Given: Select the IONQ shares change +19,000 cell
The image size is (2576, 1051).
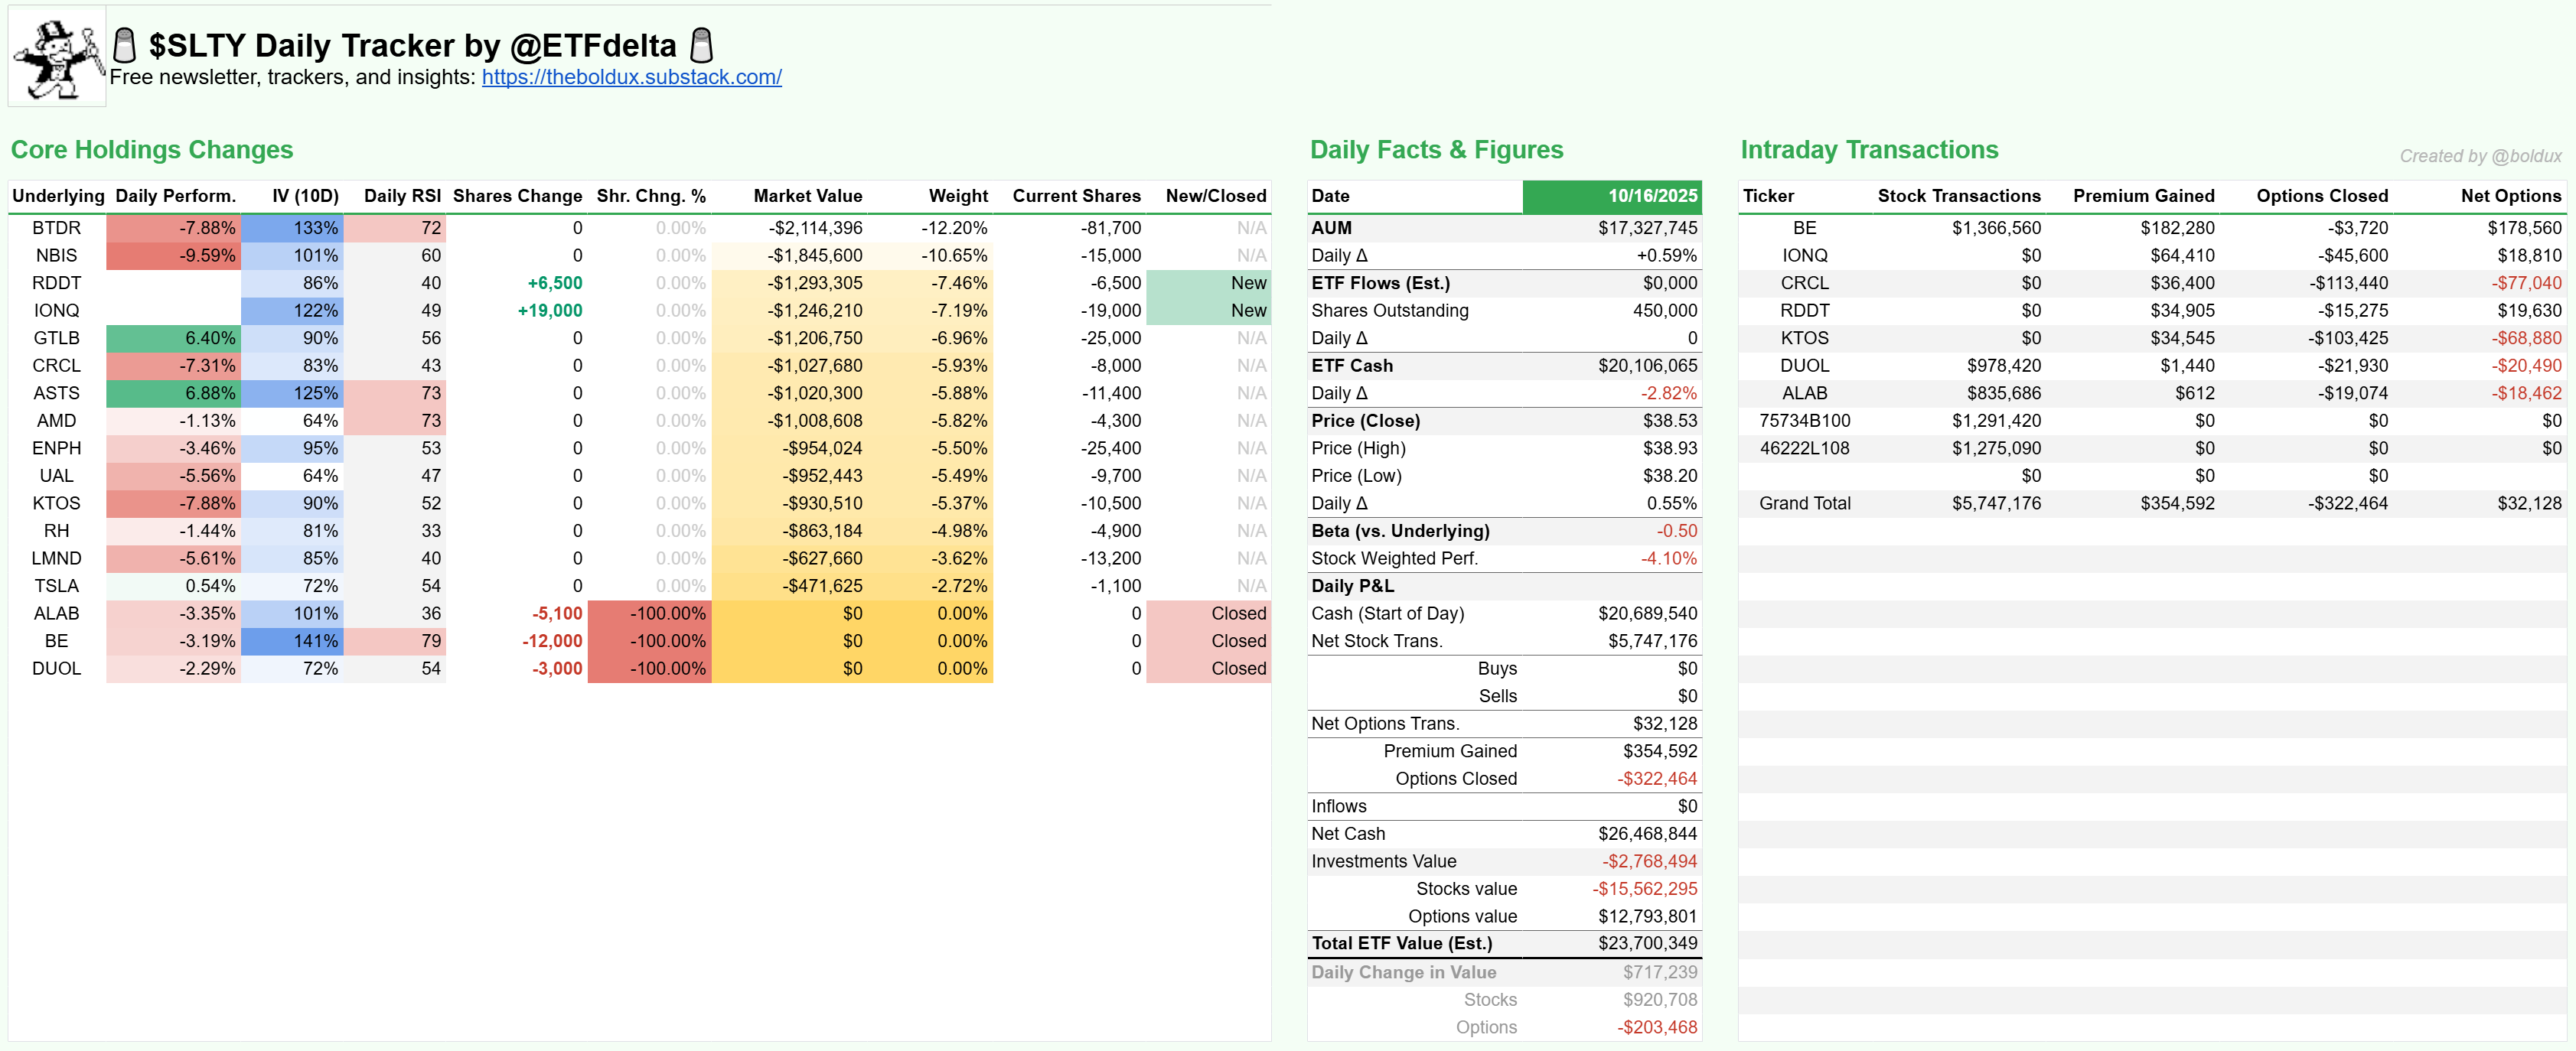Looking at the screenshot, I should [549, 311].
